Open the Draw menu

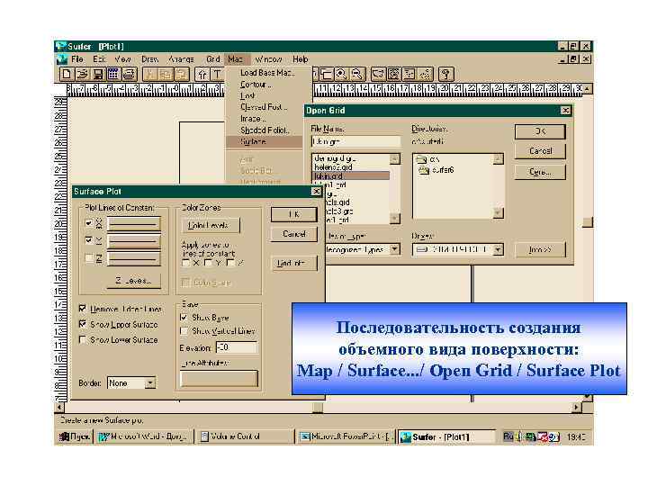149,59
